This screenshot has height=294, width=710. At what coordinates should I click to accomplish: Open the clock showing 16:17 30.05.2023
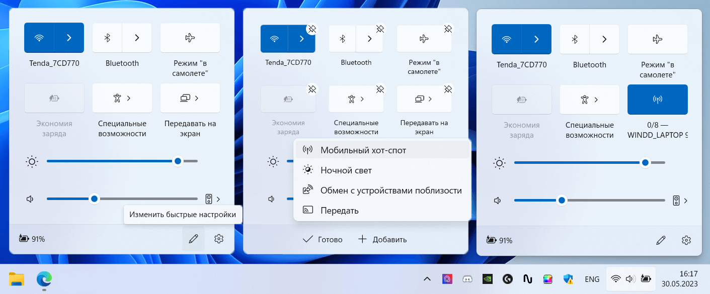point(679,278)
